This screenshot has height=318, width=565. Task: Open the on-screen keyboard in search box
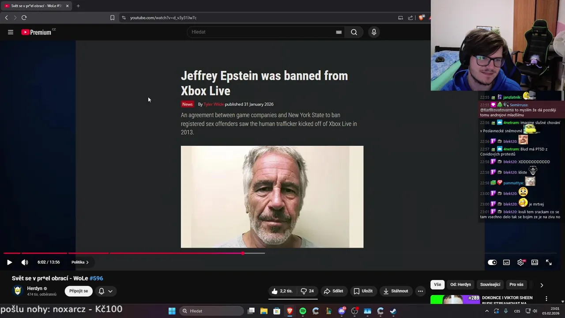(x=339, y=32)
